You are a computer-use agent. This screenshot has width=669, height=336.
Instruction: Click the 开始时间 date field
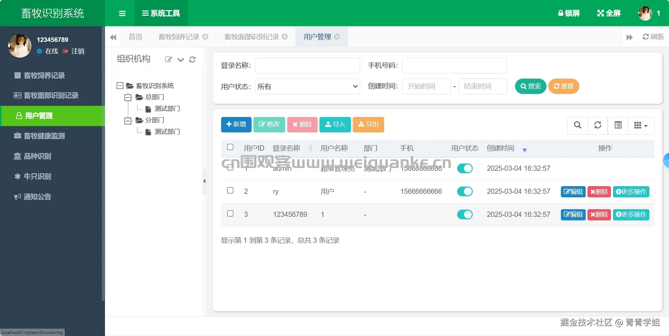click(427, 87)
